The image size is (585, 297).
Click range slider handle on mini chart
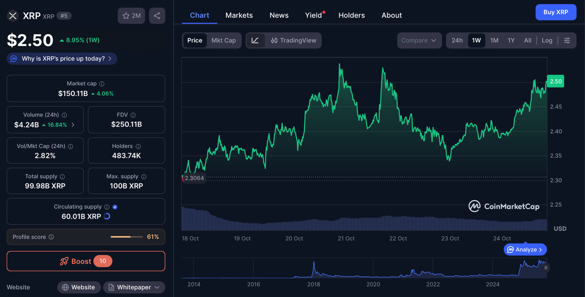(x=546, y=268)
